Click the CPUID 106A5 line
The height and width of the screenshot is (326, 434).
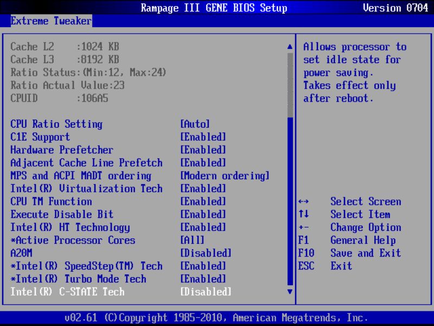click(x=59, y=98)
